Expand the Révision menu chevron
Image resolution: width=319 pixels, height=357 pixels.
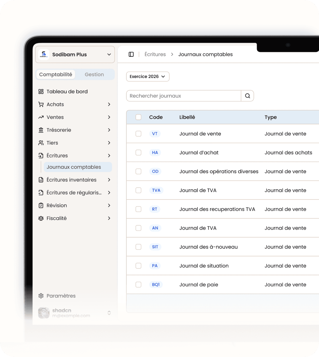[x=109, y=205]
